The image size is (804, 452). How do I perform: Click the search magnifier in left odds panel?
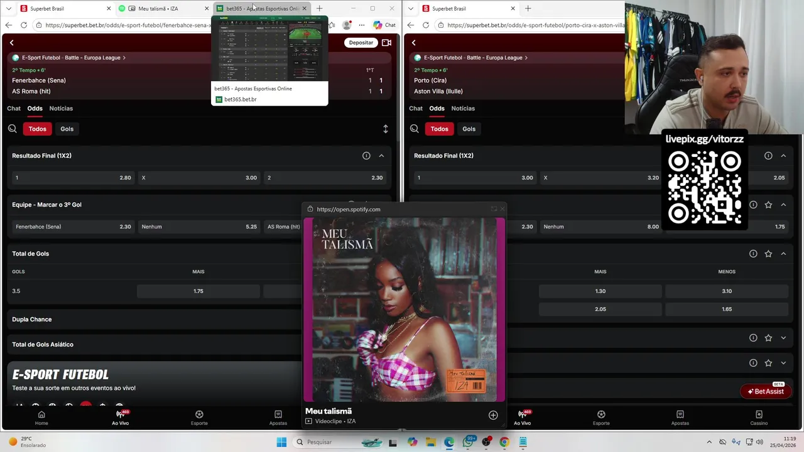(13, 129)
